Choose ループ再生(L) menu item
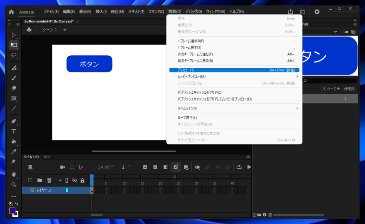Viewport: 365px width, 224px height. [234, 118]
